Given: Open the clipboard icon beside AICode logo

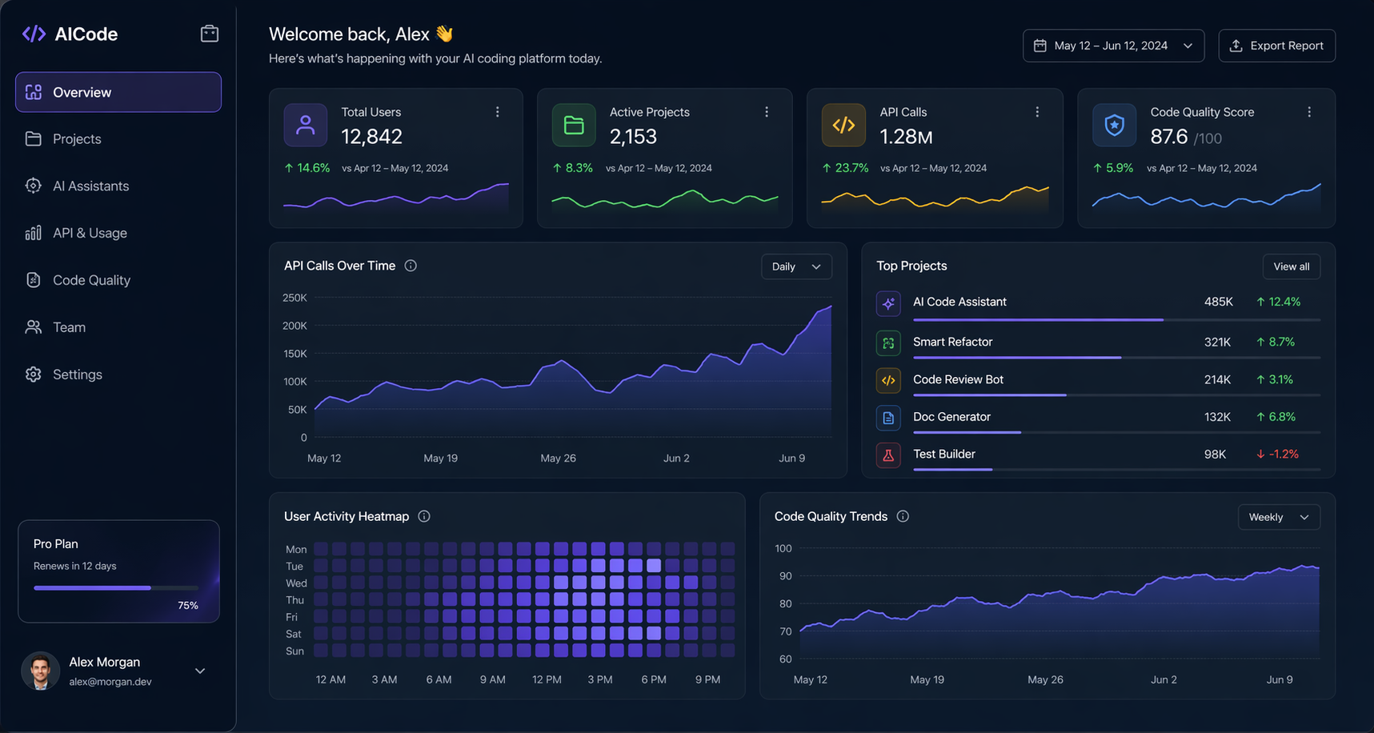Looking at the screenshot, I should (209, 33).
